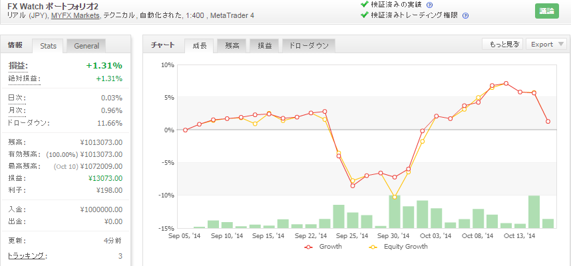Image resolution: width=571 pixels, height=266 pixels.
Task: Open the MYFX Markets broker link
Action: point(75,15)
